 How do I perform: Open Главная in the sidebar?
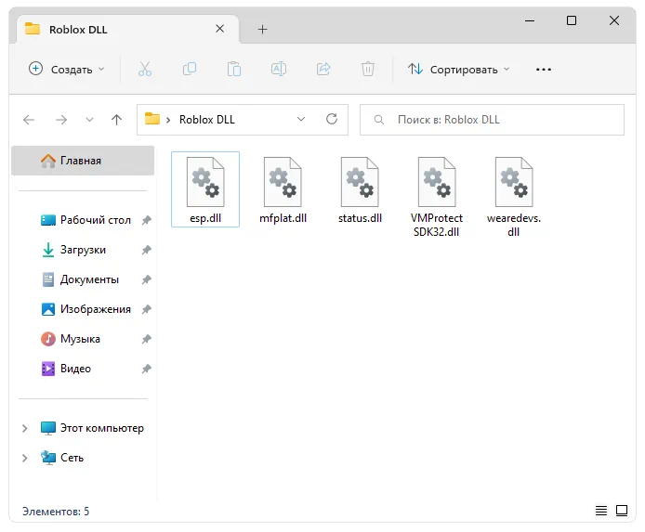(x=83, y=161)
